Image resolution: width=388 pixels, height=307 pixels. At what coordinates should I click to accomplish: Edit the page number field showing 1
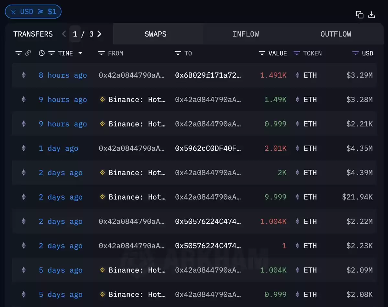click(75, 34)
